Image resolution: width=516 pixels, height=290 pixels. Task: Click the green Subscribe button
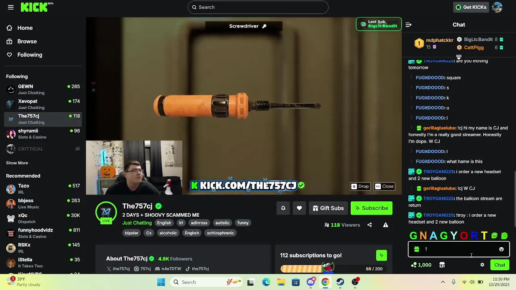pos(371,208)
